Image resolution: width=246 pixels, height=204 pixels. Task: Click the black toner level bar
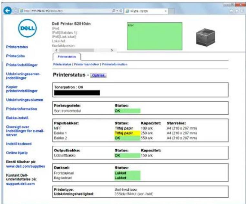[x=77, y=93]
